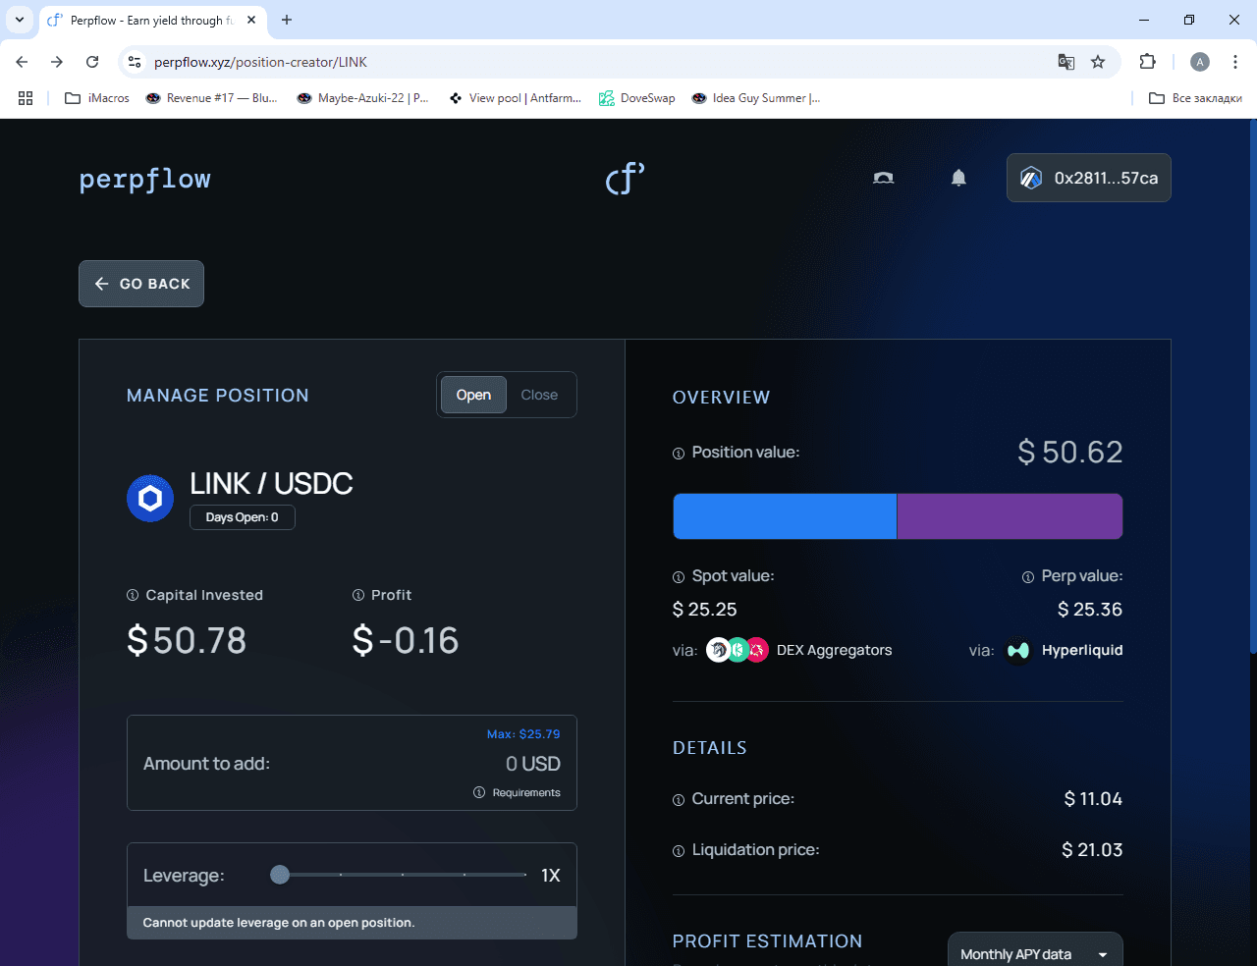Click the Amount to add input field
The width and height of the screenshot is (1257, 966).
click(352, 763)
